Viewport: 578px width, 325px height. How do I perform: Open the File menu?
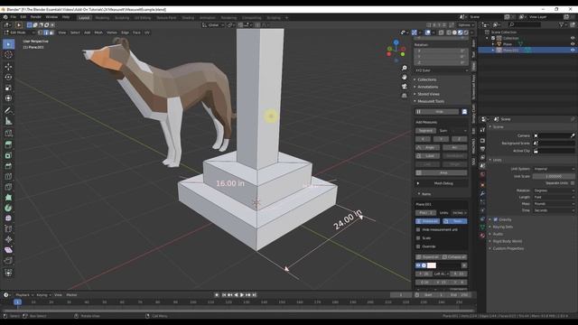pos(14,17)
